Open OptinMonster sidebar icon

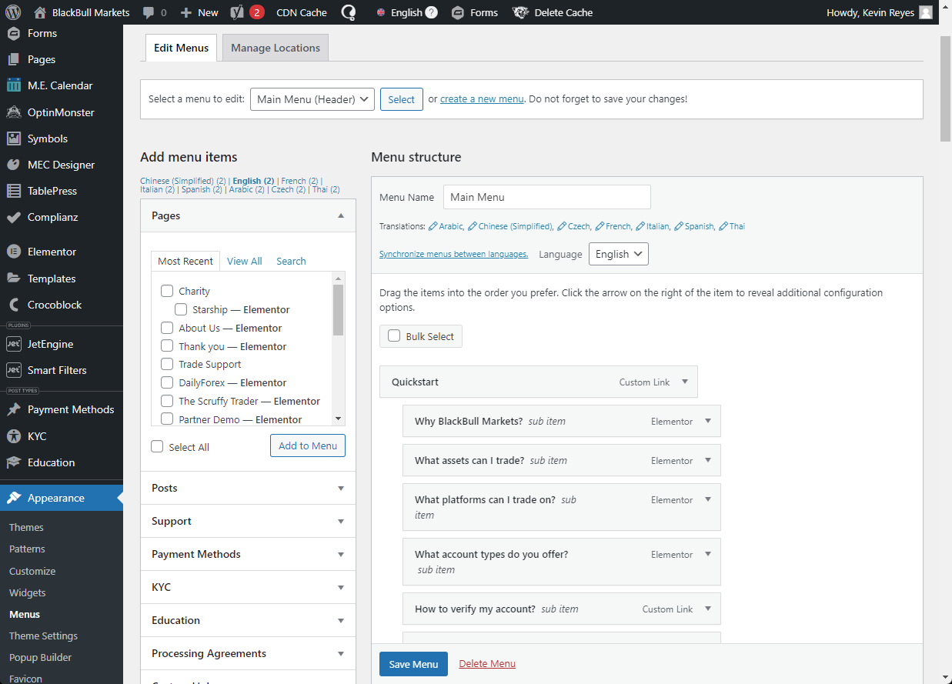point(13,112)
